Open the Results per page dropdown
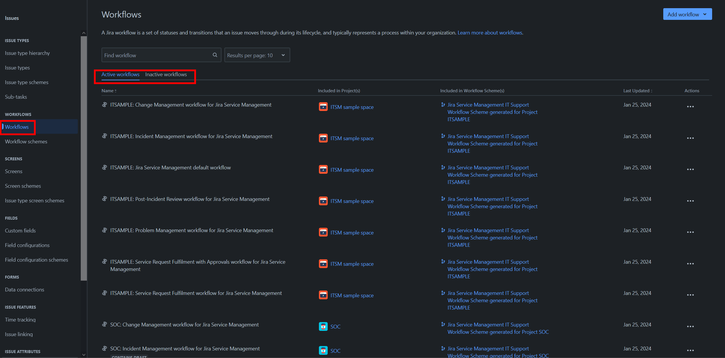The image size is (725, 358). (257, 55)
